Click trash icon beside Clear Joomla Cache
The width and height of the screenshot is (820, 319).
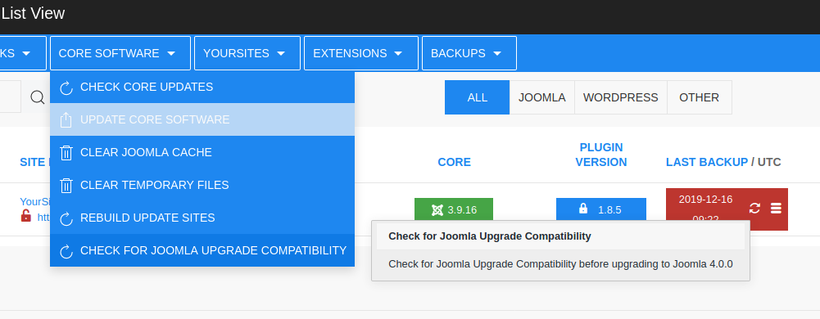66,152
